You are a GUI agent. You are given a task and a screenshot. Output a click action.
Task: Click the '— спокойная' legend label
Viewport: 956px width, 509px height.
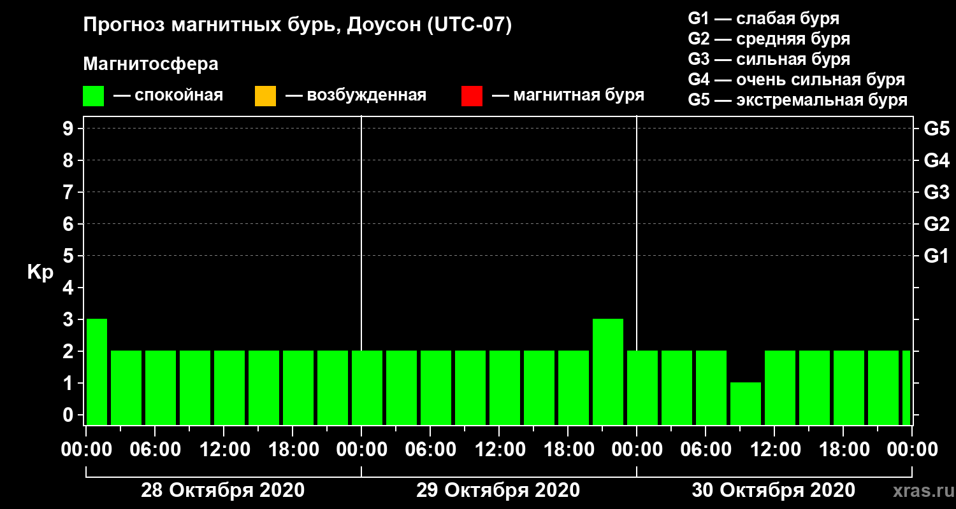pos(168,96)
